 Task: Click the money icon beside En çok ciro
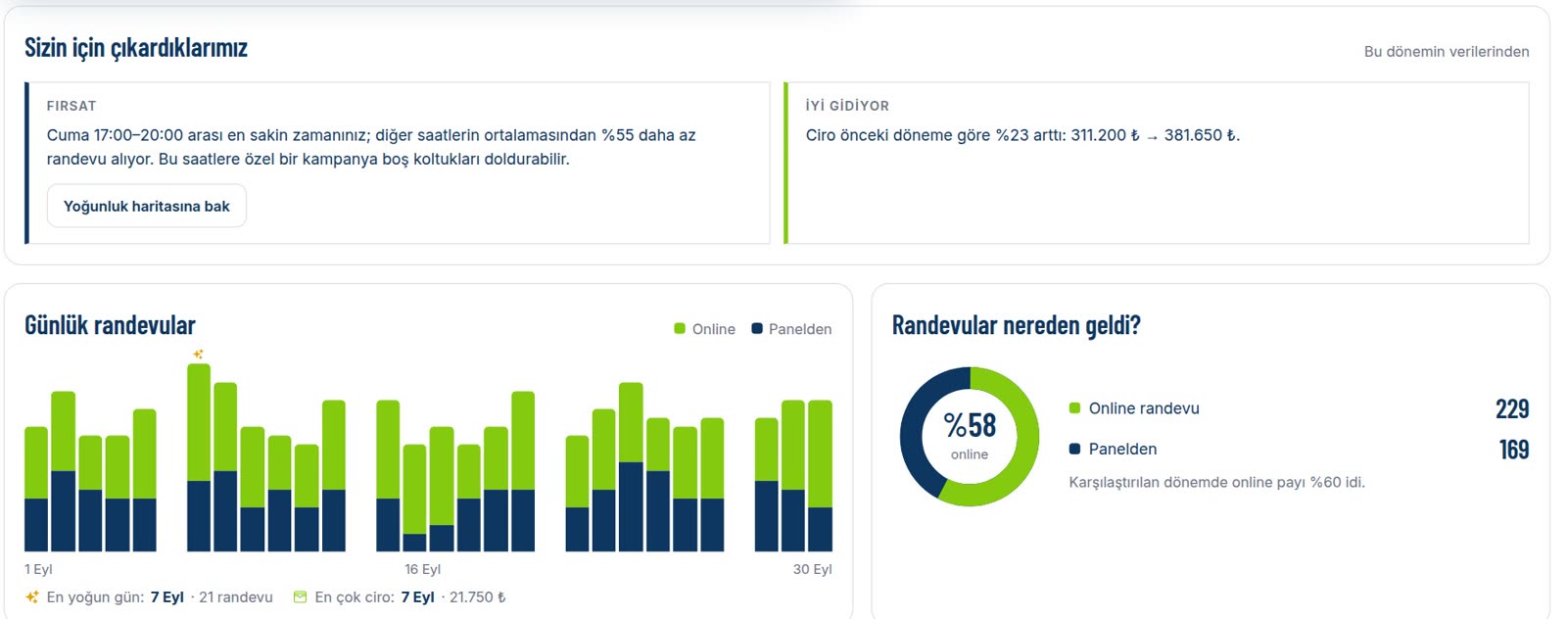pos(300,596)
